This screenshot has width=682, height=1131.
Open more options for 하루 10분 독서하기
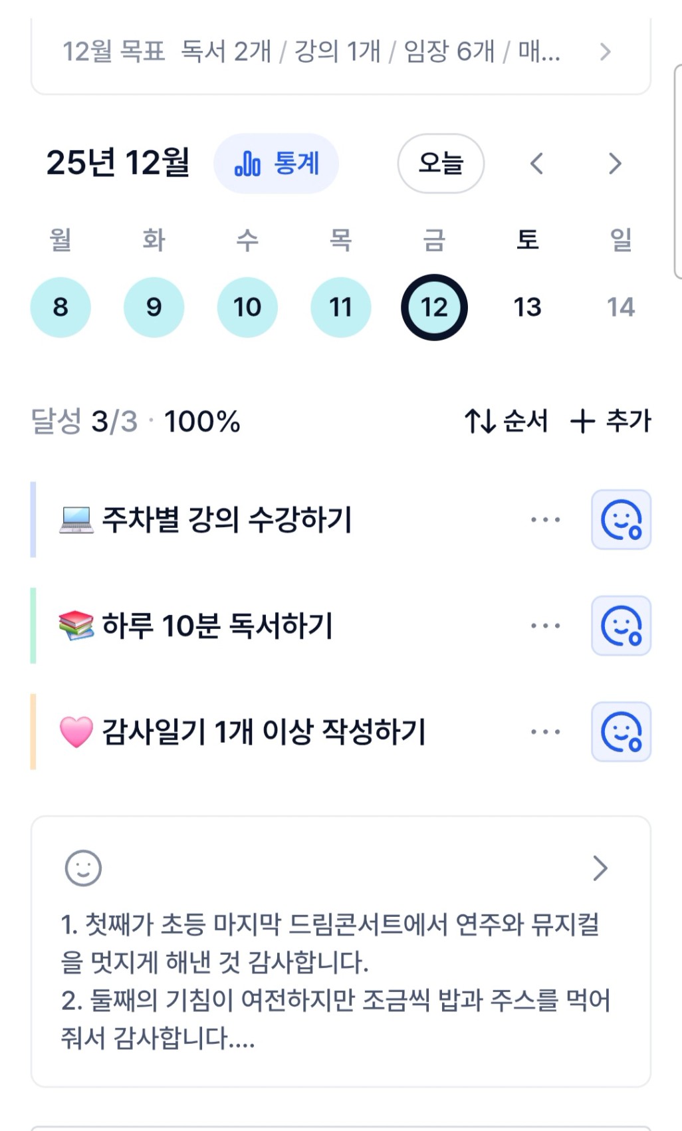coord(545,626)
